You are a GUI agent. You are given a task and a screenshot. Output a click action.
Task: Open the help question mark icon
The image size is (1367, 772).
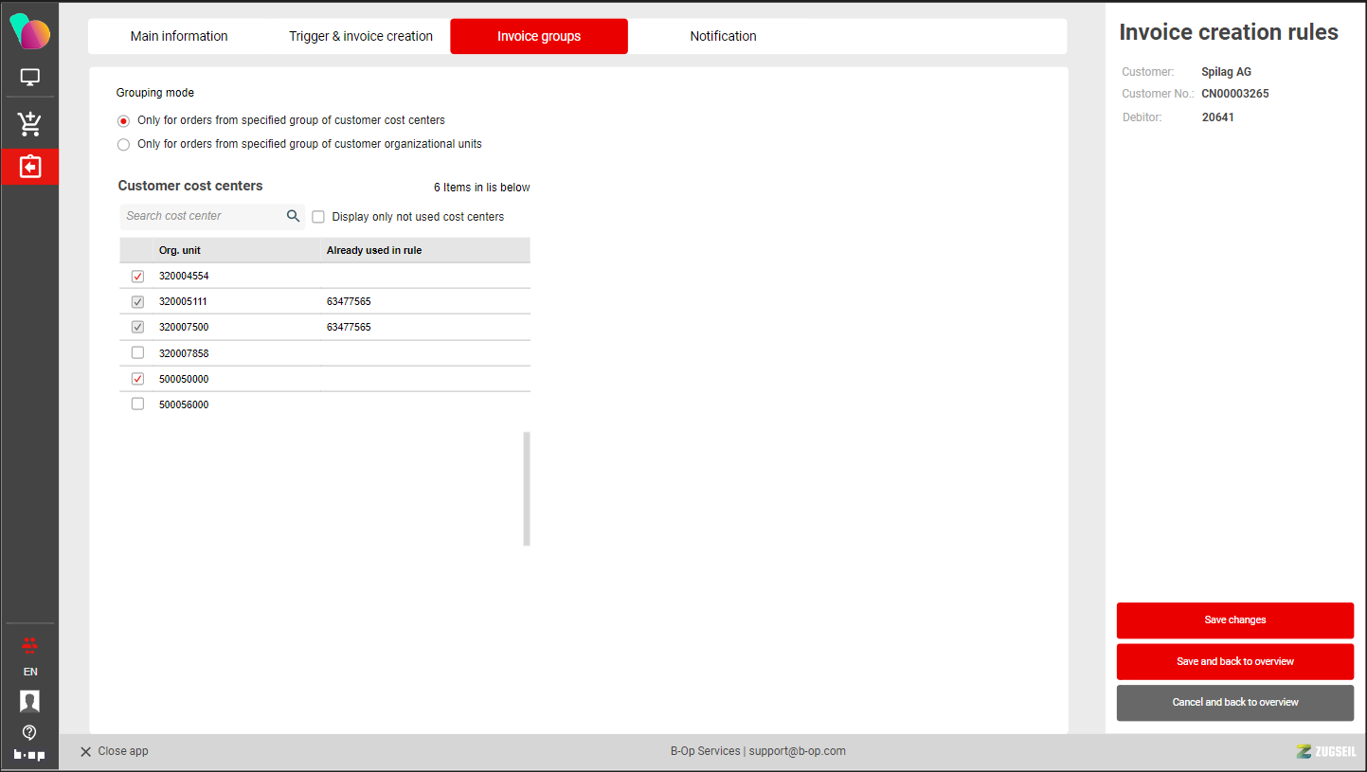tap(29, 732)
